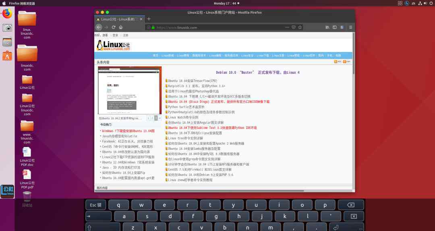Open Firefox from the dock
Screen dimensions: 435x231
tap(7, 13)
